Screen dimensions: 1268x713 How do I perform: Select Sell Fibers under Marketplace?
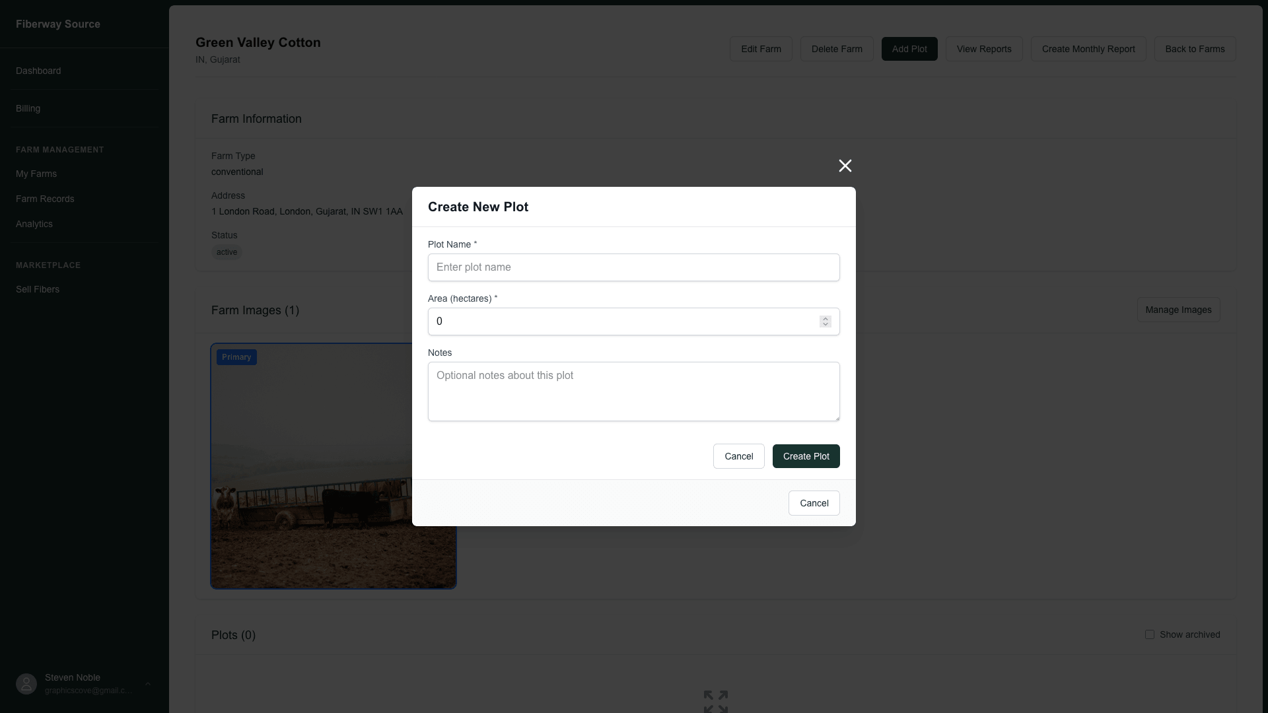point(38,289)
